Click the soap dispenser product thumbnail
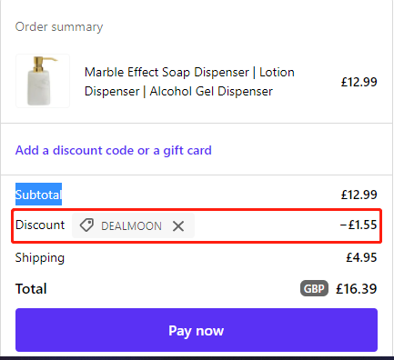Screen dimensions: 394x360 click(43, 81)
